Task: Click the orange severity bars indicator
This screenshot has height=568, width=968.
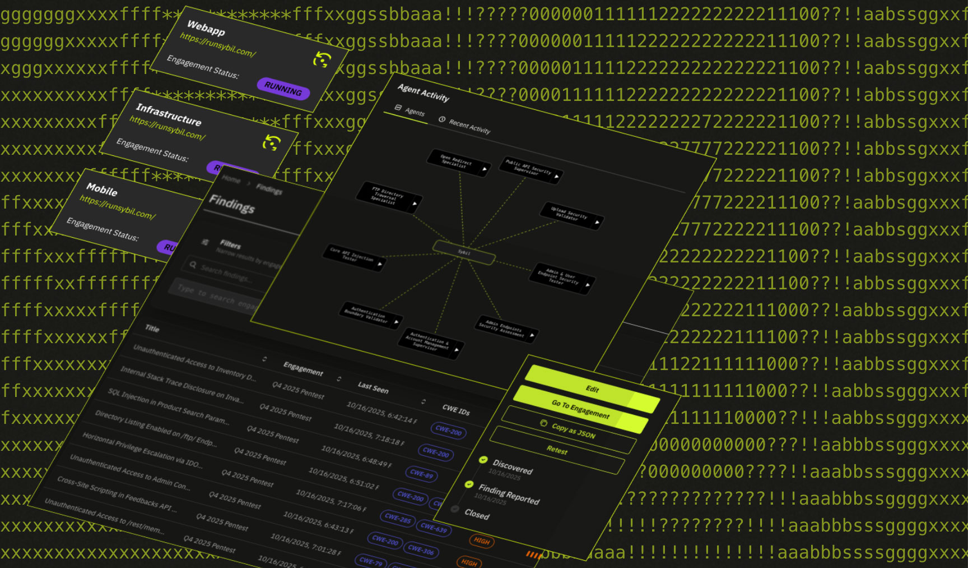Action: coord(533,555)
